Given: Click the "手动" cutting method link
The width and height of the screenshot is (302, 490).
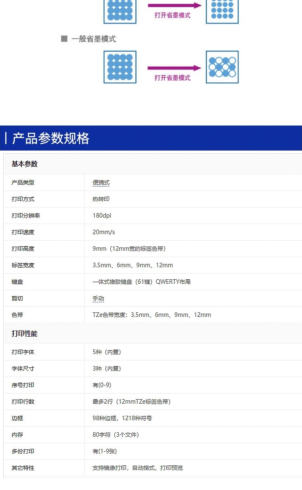Looking at the screenshot, I should [98, 299].
